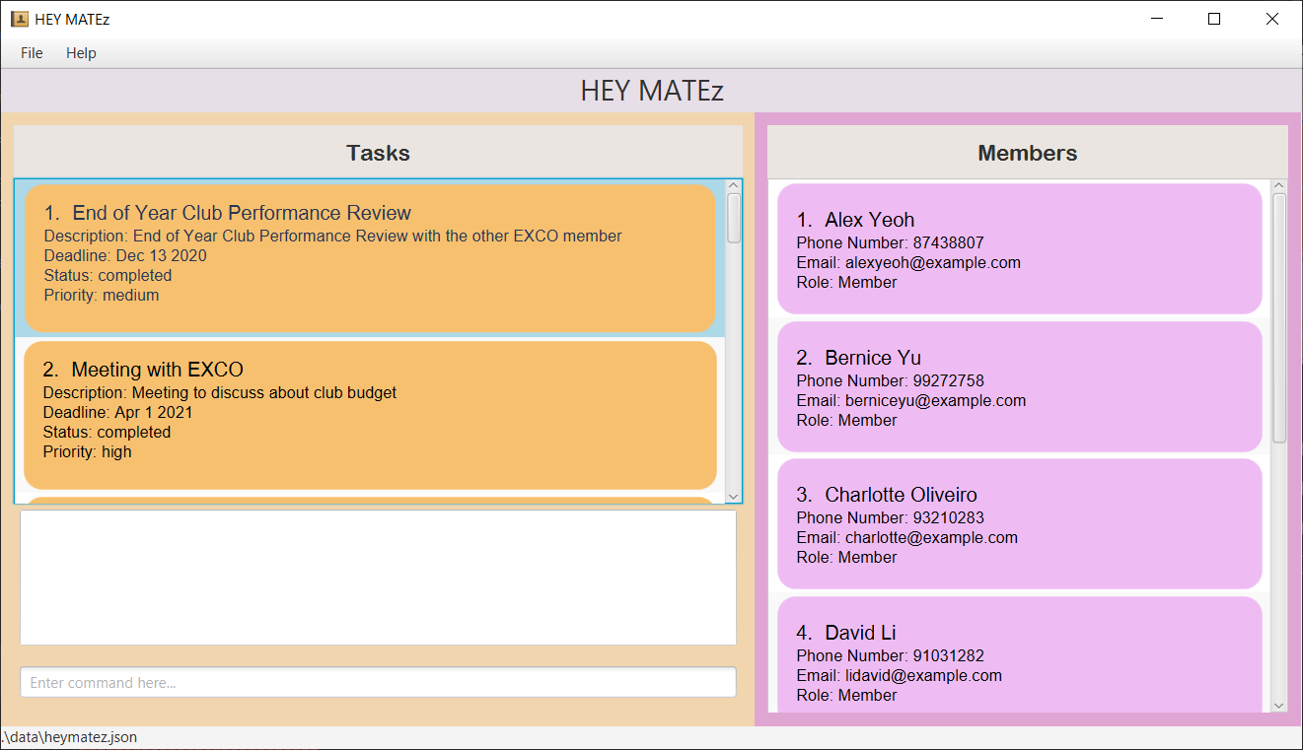
Task: Click the Members list scroll up arrow
Action: tap(1279, 185)
